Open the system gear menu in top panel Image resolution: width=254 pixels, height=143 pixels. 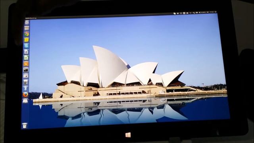pyautogui.click(x=216, y=12)
